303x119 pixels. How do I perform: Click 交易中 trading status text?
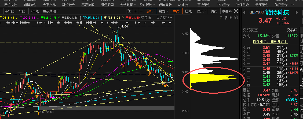point(292,30)
